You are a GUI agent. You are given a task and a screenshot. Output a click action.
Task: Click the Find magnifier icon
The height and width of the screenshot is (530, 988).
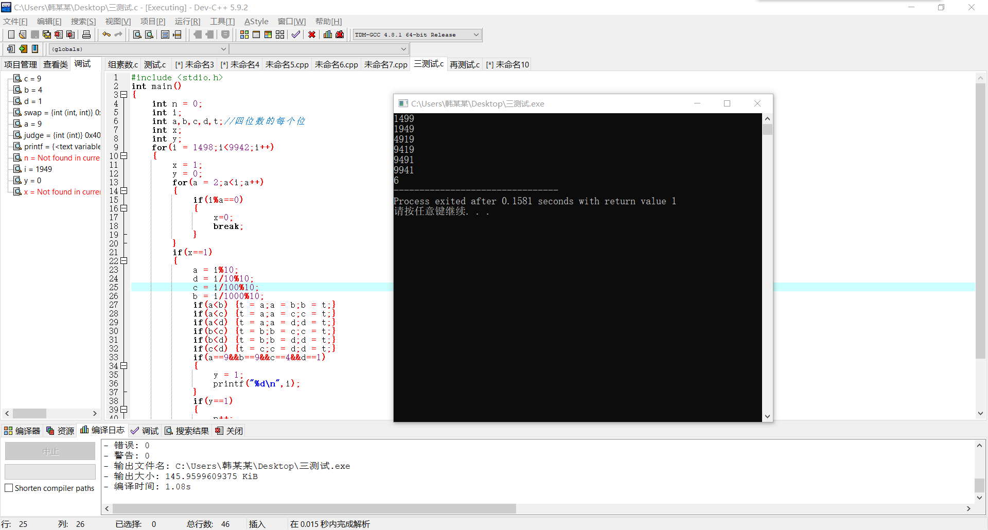point(137,34)
